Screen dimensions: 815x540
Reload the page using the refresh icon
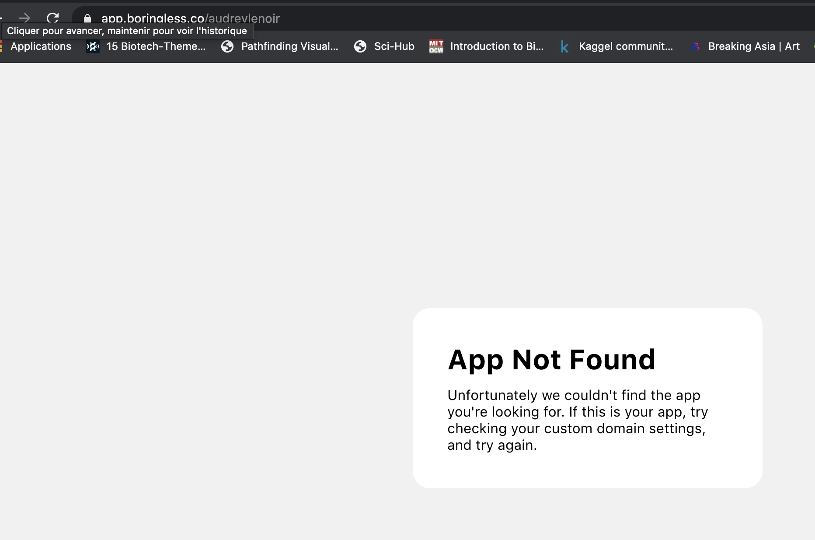click(x=53, y=18)
